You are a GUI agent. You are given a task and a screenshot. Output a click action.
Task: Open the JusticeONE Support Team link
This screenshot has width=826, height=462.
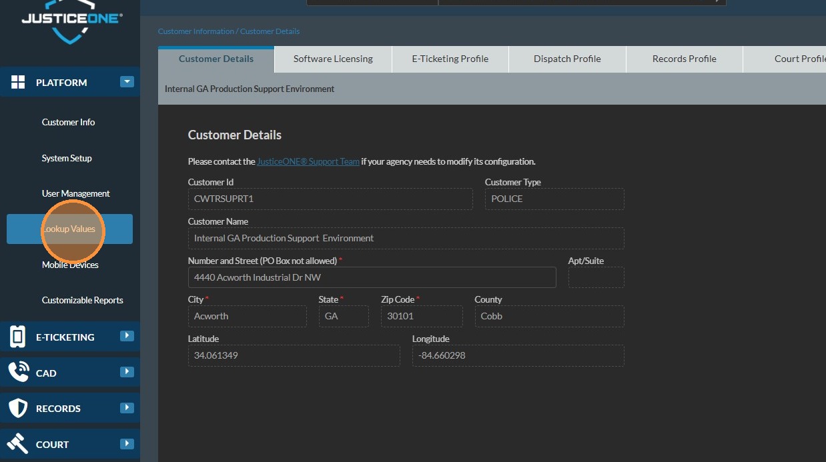308,161
